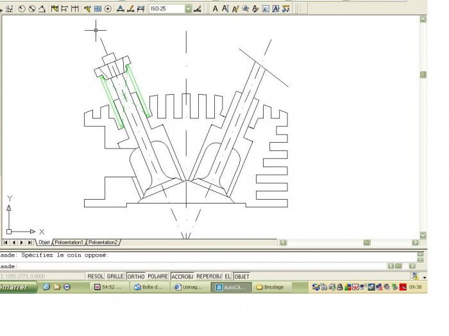Image resolution: width=449 pixels, height=336 pixels.
Task: Go to next layout tab arrow
Action: point(21,243)
